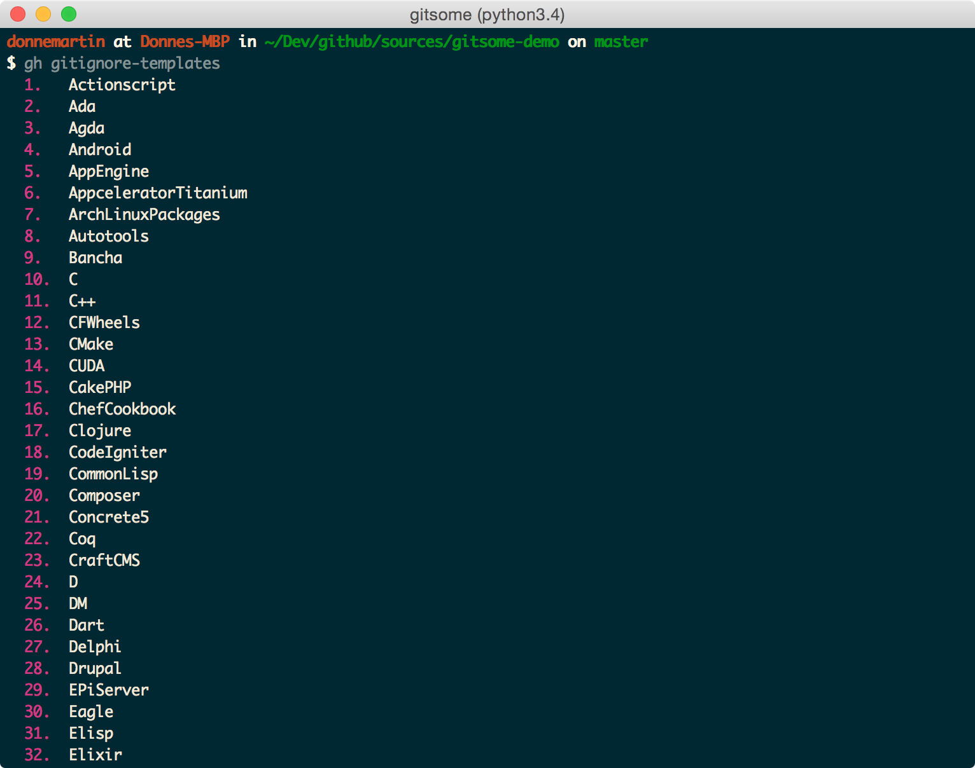Select the 'Eagle' entry
Screen dimensions: 975x768
[x=91, y=712]
